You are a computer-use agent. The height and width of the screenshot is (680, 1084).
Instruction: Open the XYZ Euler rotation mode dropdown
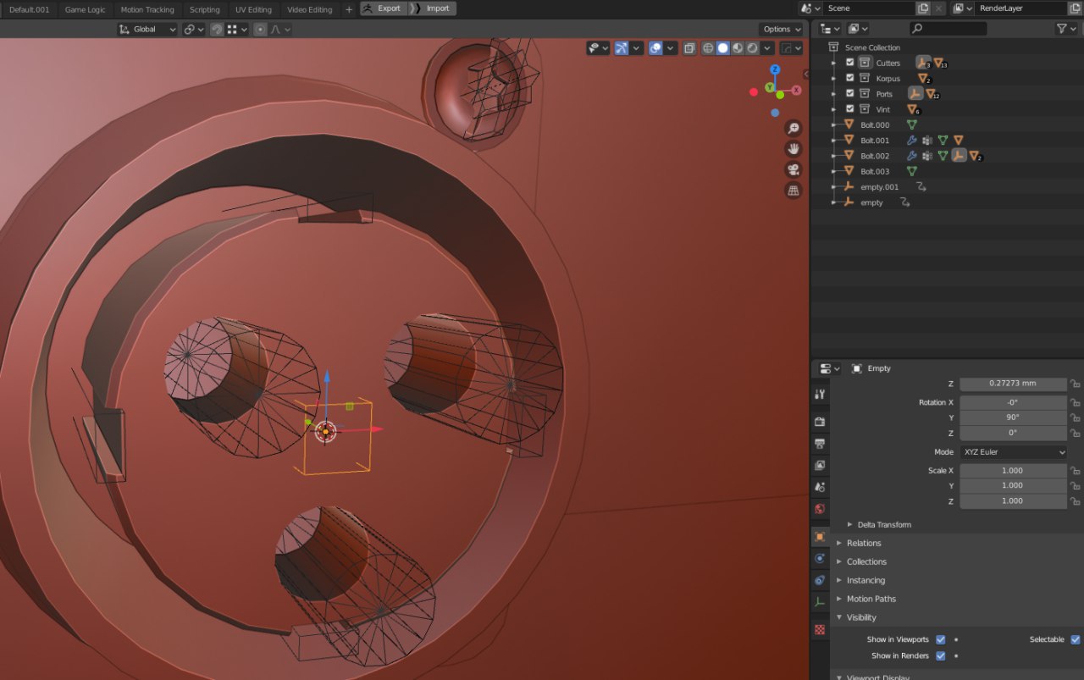[1013, 452]
